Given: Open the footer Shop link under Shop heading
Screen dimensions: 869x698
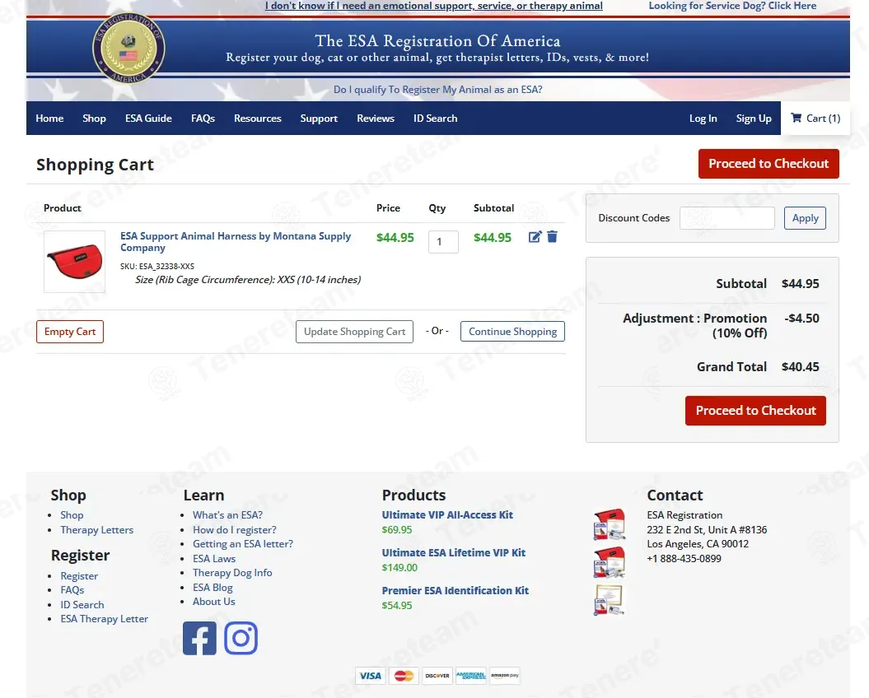Looking at the screenshot, I should pyautogui.click(x=72, y=515).
